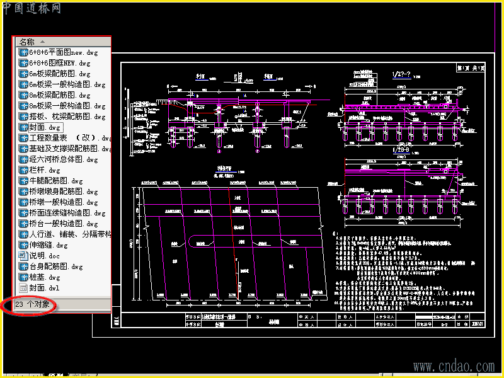Viewport: 504px width, 378px height.
Task: Select the file 封面.dwg
Action: (x=45, y=128)
